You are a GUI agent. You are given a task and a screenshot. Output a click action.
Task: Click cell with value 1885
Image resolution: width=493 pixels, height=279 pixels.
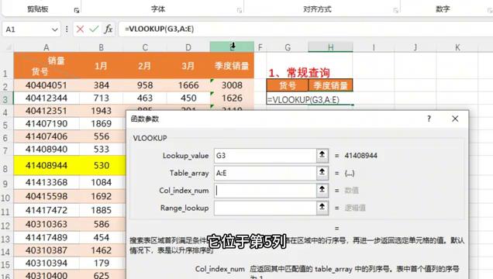point(102,210)
